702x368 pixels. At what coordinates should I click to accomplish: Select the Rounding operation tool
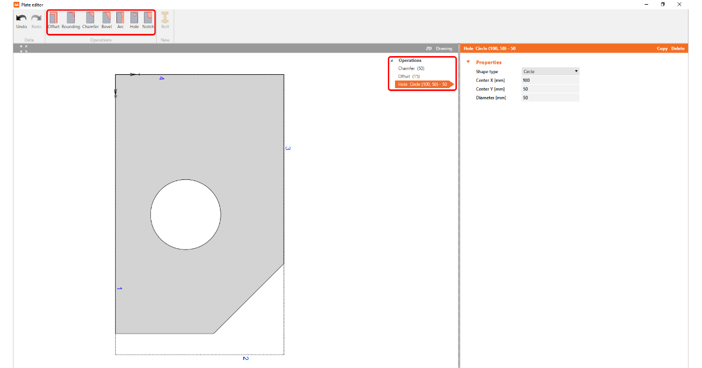coord(71,18)
